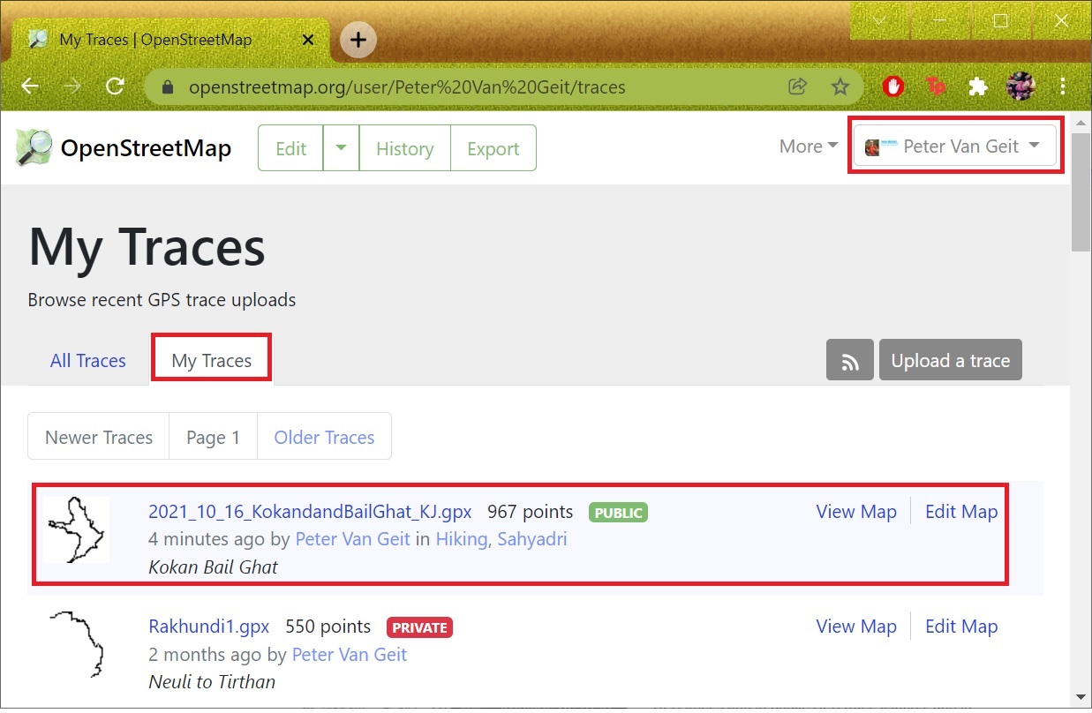
Task: Click the OpenStreetMap magnifier logo
Action: [x=34, y=147]
